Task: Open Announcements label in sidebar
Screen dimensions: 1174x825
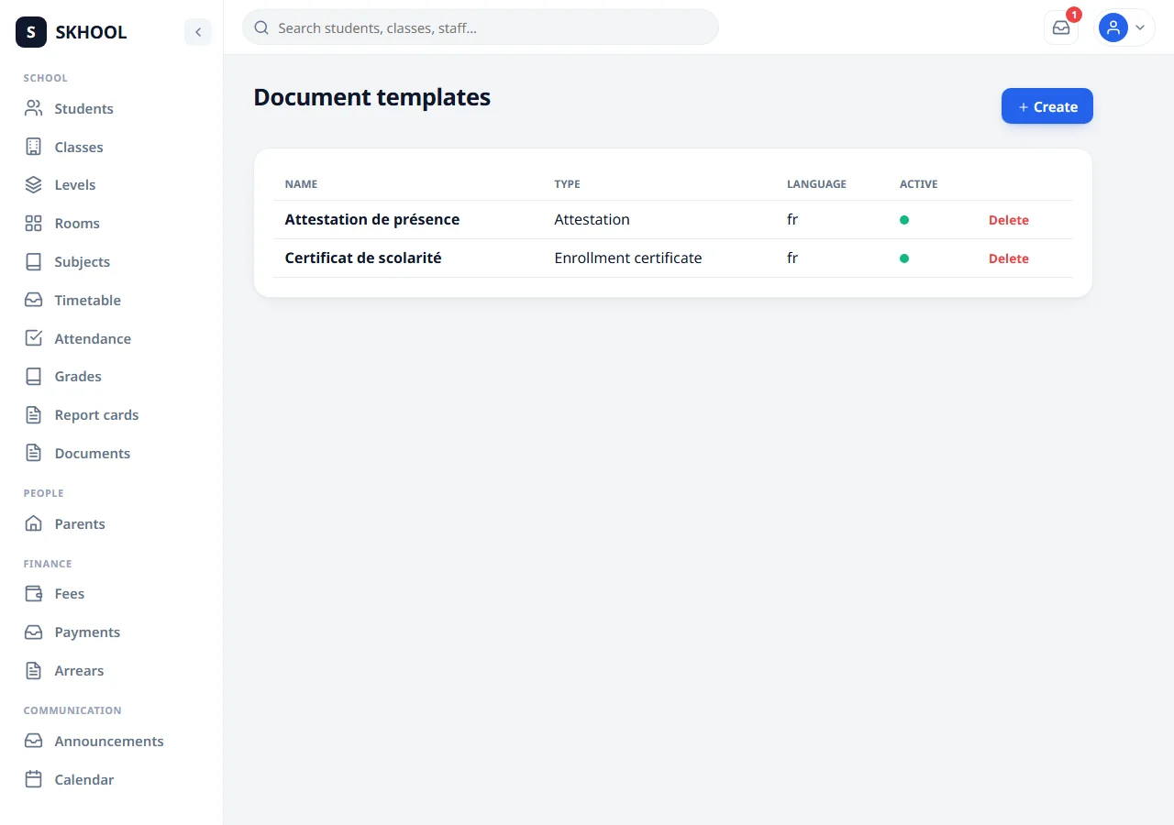Action: click(109, 741)
